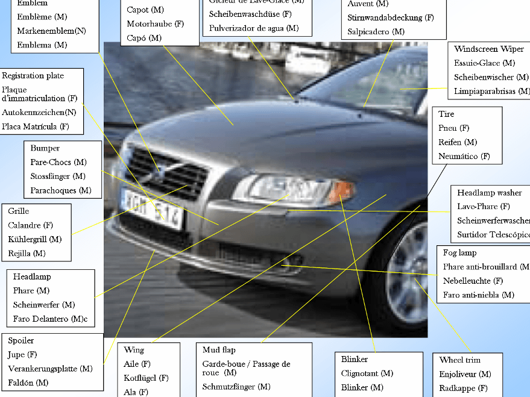Click the orange blinker light on the car
Screen dimensions: 530x397
click(x=341, y=192)
